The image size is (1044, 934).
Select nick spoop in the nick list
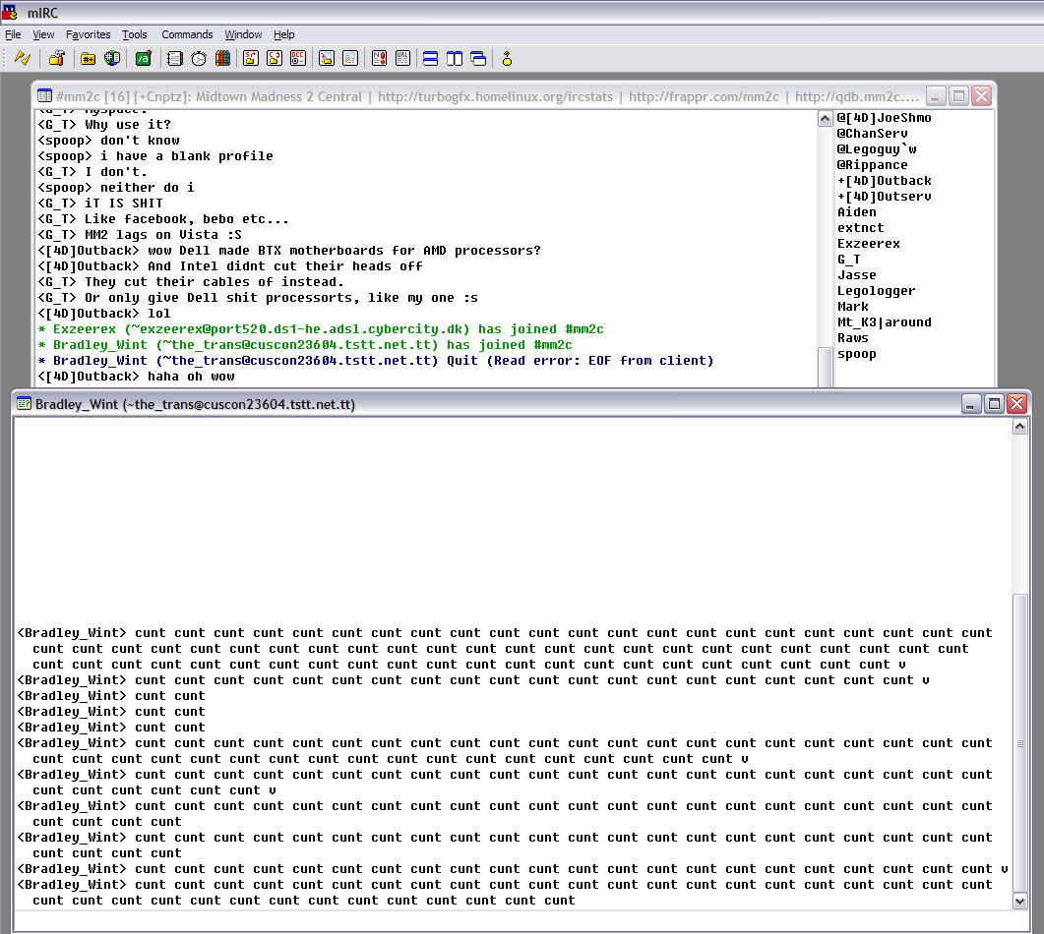click(856, 354)
